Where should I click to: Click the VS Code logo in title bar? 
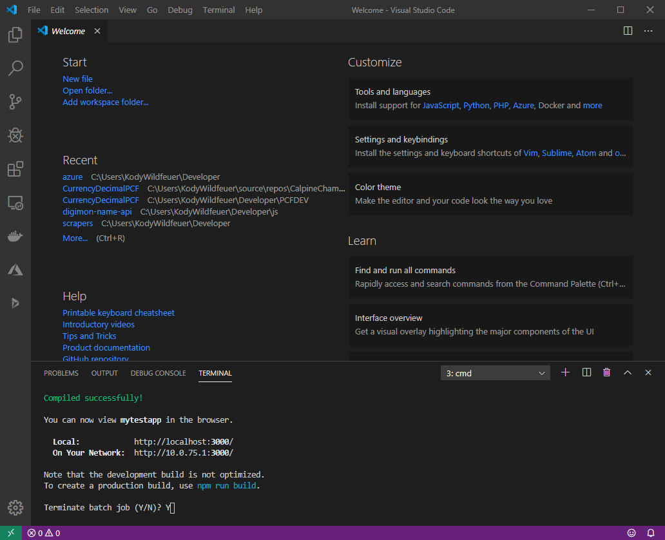(12, 9)
